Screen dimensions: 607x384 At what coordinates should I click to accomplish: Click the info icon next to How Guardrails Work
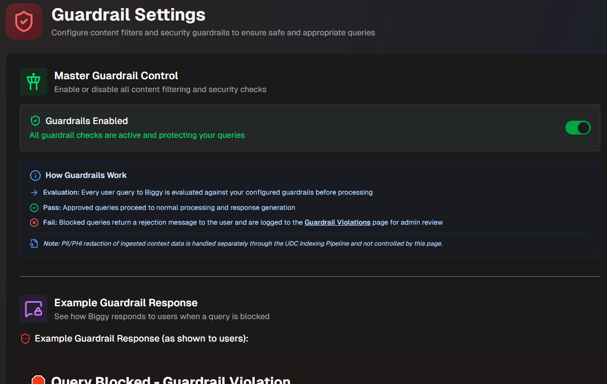point(35,176)
